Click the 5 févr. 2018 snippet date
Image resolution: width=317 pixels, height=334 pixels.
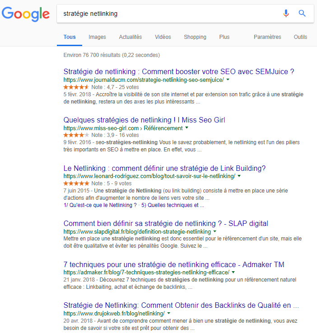click(77, 94)
